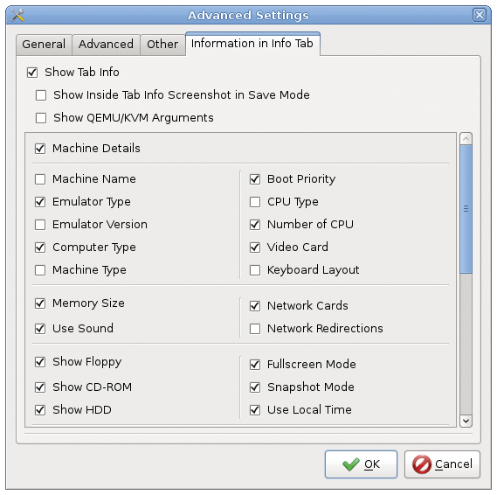This screenshot has width=497, height=495.
Task: Check the Keyboard Layout option
Action: pos(255,270)
